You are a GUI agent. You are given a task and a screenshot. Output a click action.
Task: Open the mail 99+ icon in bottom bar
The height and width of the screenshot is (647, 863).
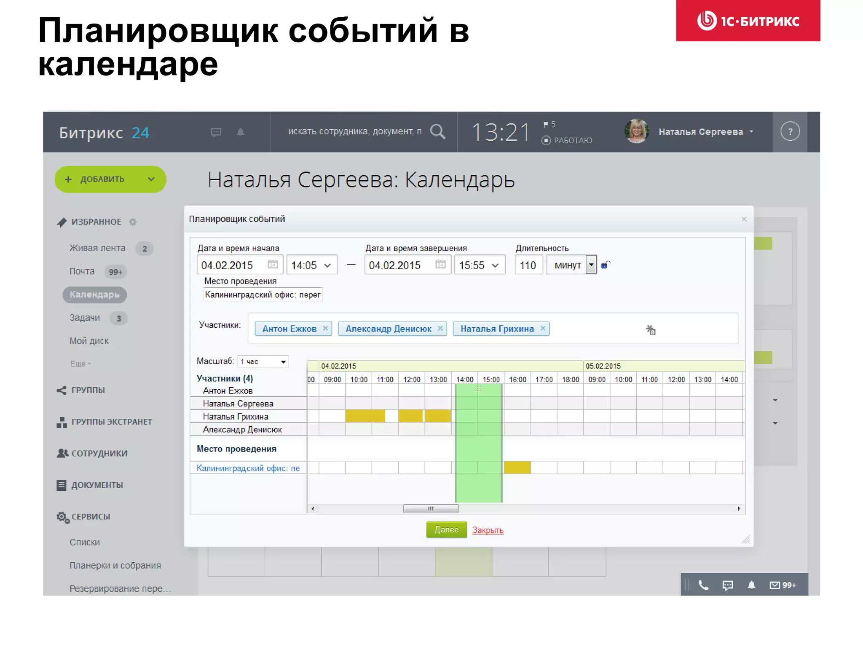(x=783, y=585)
